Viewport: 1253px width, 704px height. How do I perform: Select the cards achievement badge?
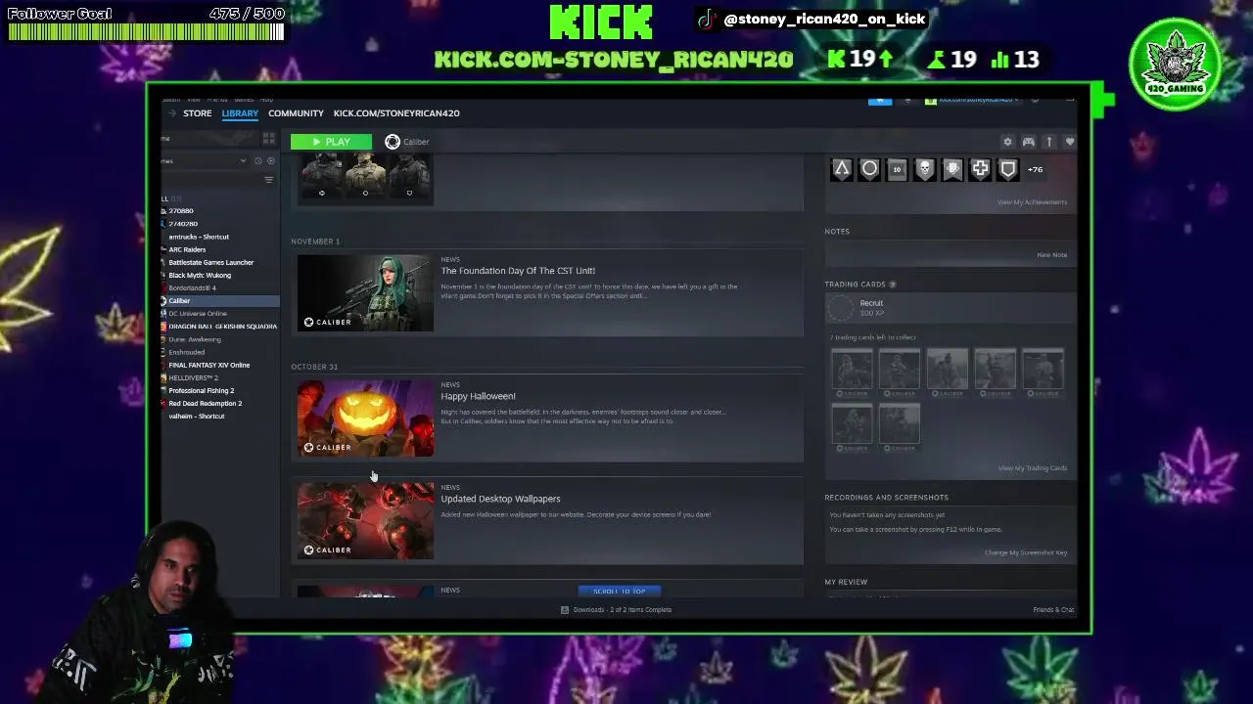click(952, 169)
